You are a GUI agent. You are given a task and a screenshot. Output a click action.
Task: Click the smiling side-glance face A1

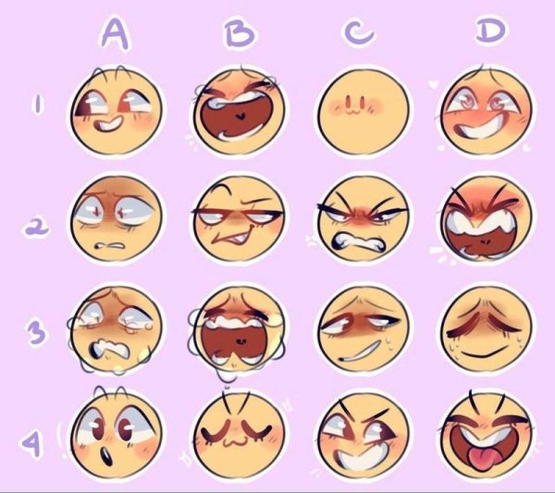pos(117,111)
